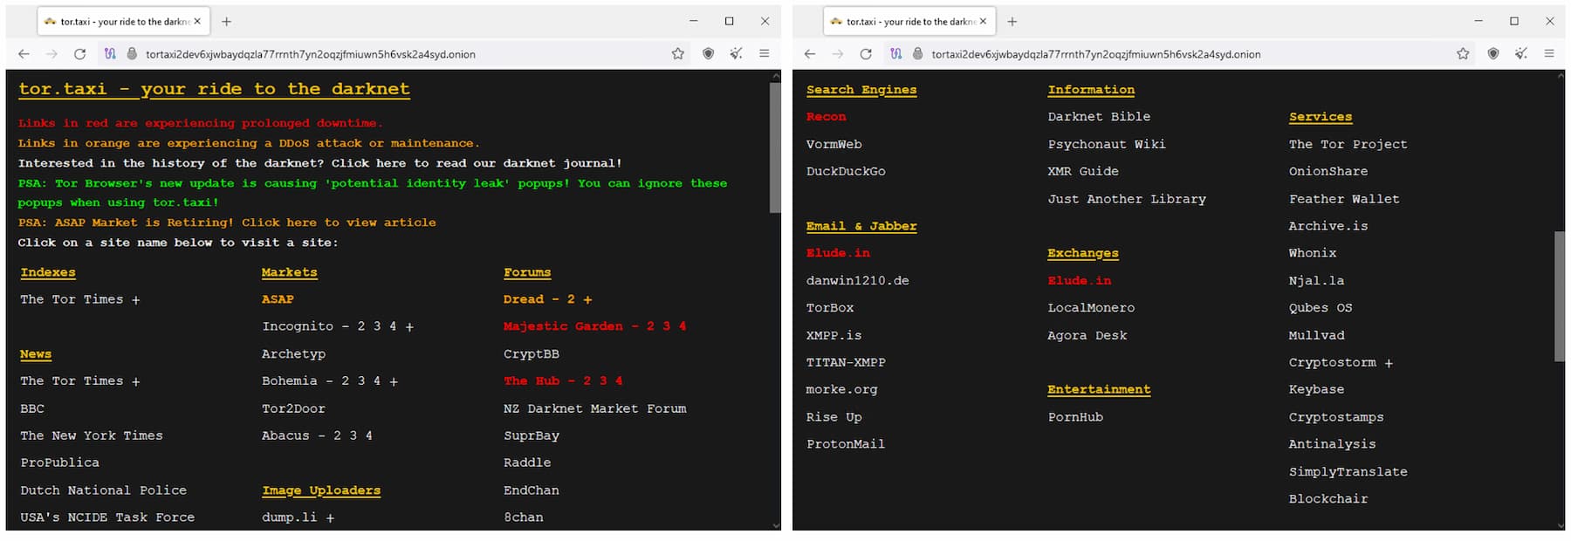Open The Tor Project link
1571x541 pixels.
(1348, 144)
